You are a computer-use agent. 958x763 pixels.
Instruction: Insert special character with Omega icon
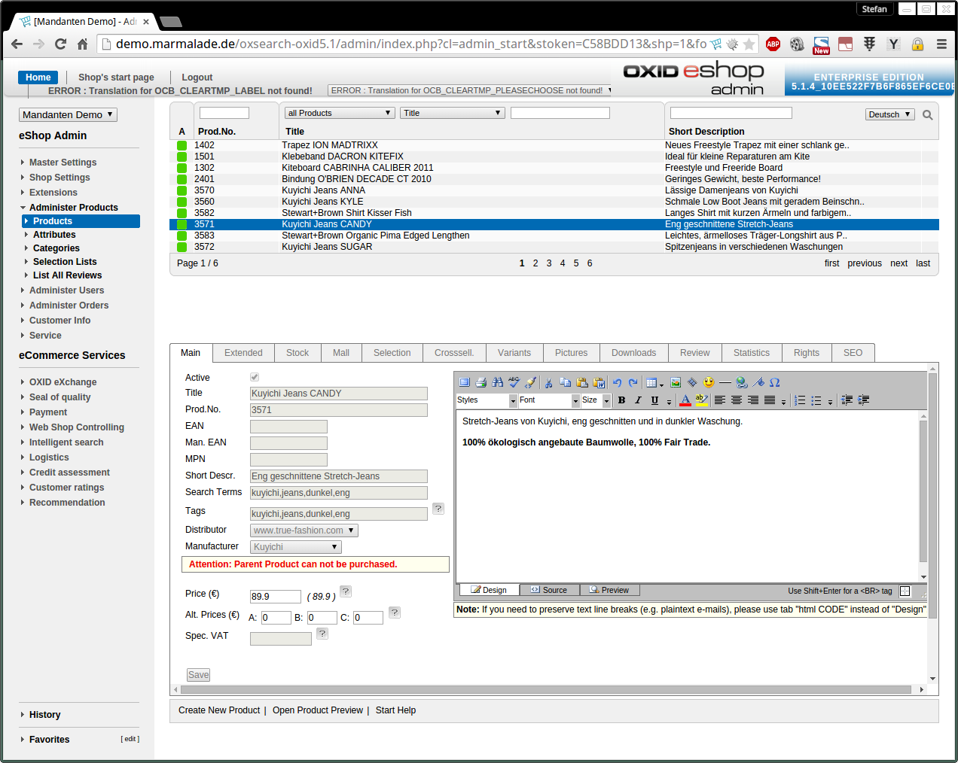pyautogui.click(x=774, y=382)
